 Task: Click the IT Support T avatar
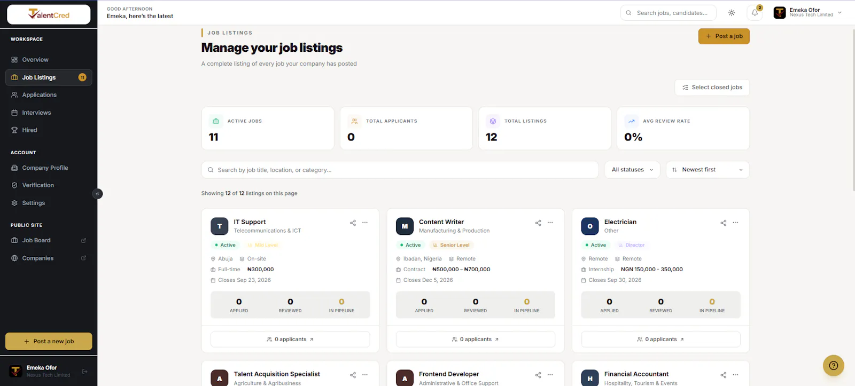click(x=220, y=226)
